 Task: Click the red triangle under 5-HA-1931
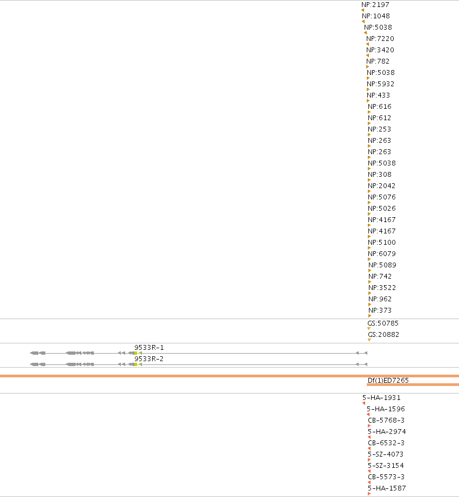pyautogui.click(x=364, y=403)
